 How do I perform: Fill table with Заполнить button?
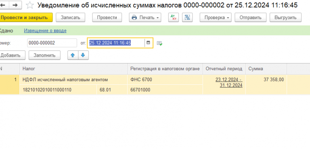point(44,55)
